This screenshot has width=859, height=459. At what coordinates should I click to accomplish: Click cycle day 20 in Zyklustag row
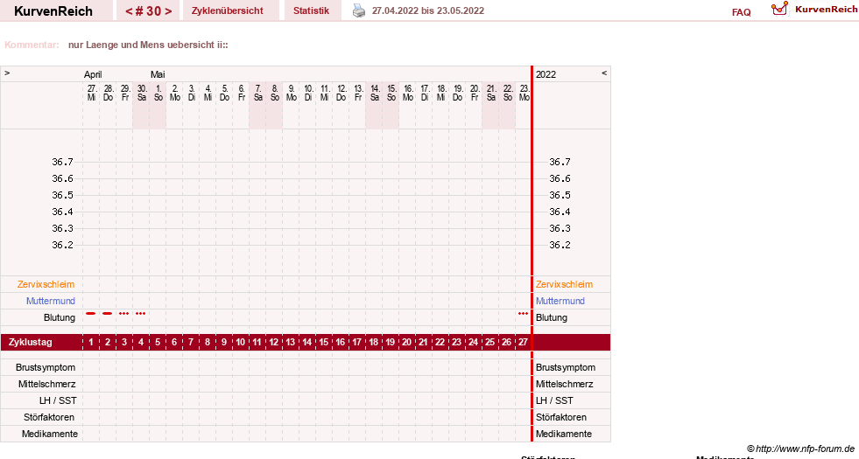[406, 343]
